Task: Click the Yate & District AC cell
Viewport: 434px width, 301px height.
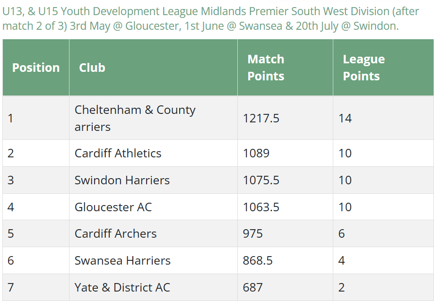Action: 153,287
